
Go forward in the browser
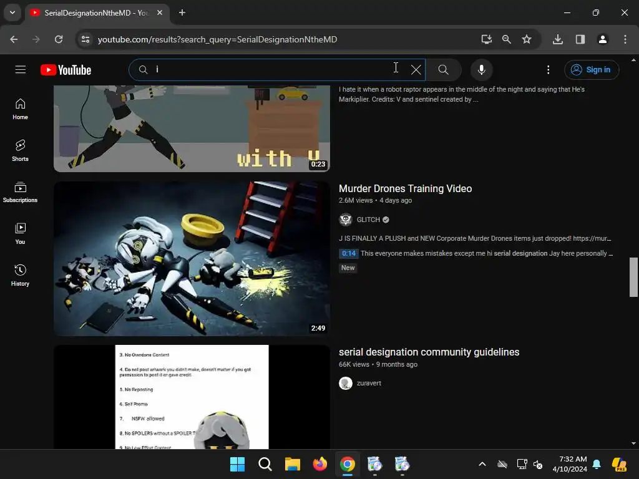pos(36,39)
